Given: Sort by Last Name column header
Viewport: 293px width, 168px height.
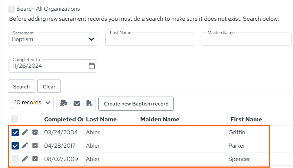Looking at the screenshot, I should coord(101,120).
